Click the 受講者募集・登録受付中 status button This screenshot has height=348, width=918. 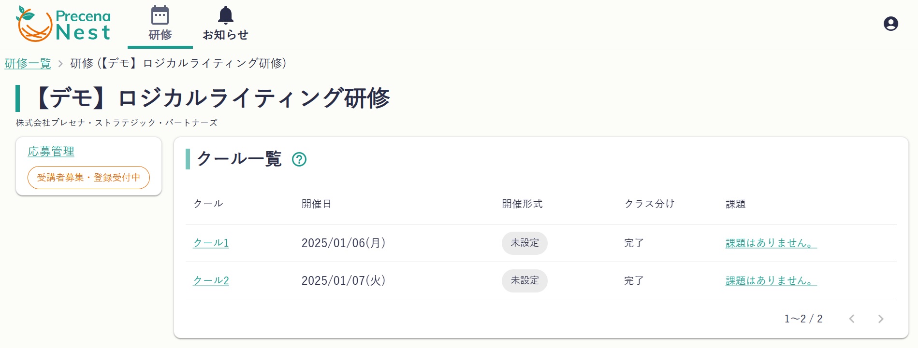pos(88,178)
